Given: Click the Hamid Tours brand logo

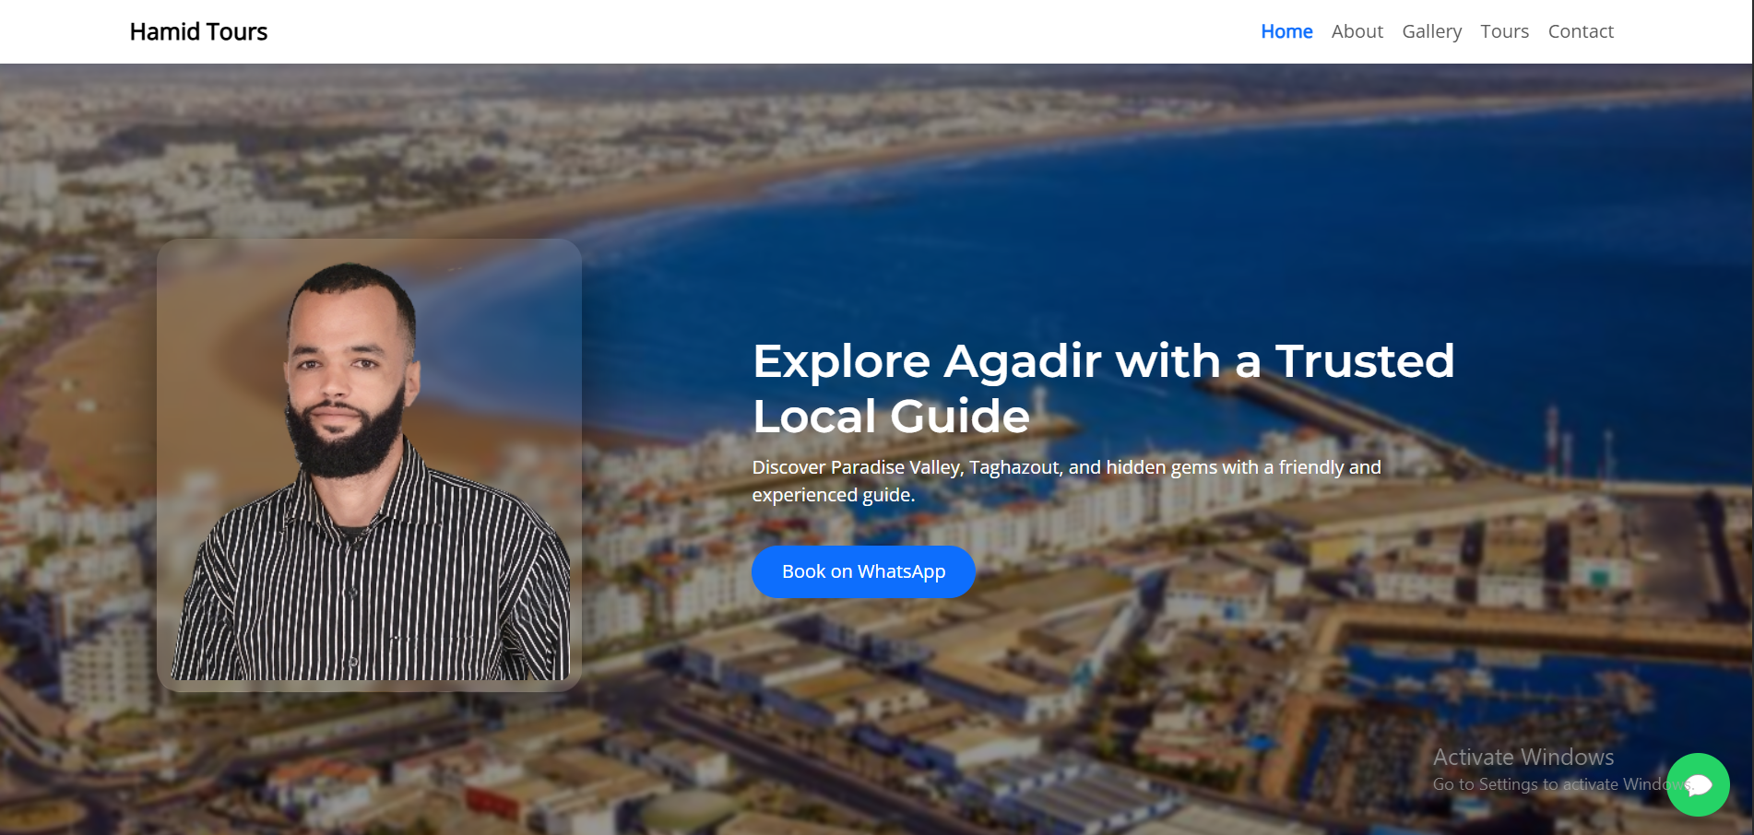Looking at the screenshot, I should (198, 32).
